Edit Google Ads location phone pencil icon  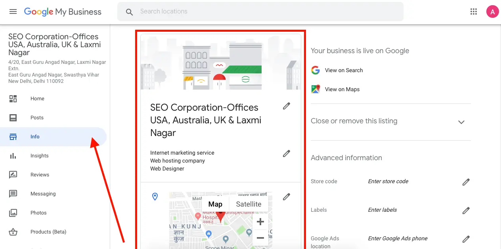pyautogui.click(x=466, y=239)
